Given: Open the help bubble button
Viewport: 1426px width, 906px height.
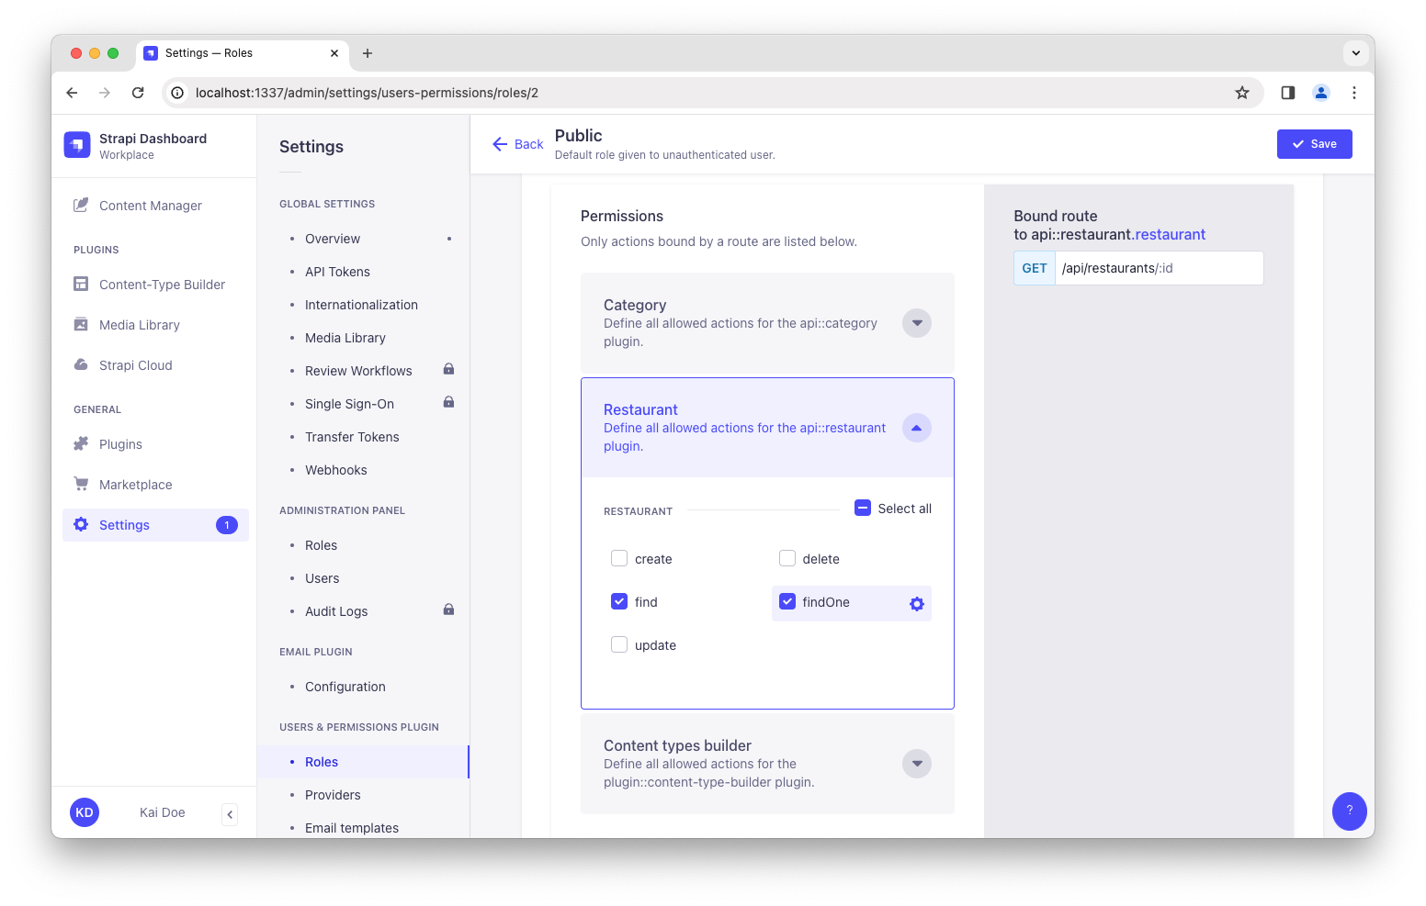Looking at the screenshot, I should click(x=1349, y=811).
